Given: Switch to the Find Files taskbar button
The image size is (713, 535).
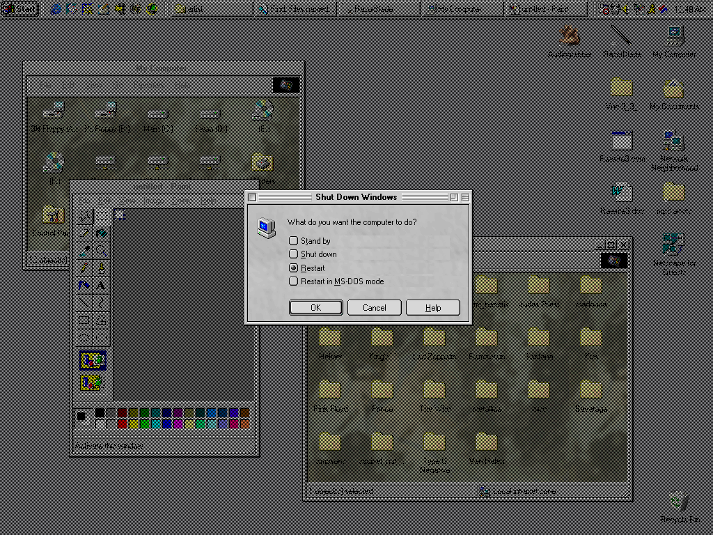Looking at the screenshot, I should (296, 8).
